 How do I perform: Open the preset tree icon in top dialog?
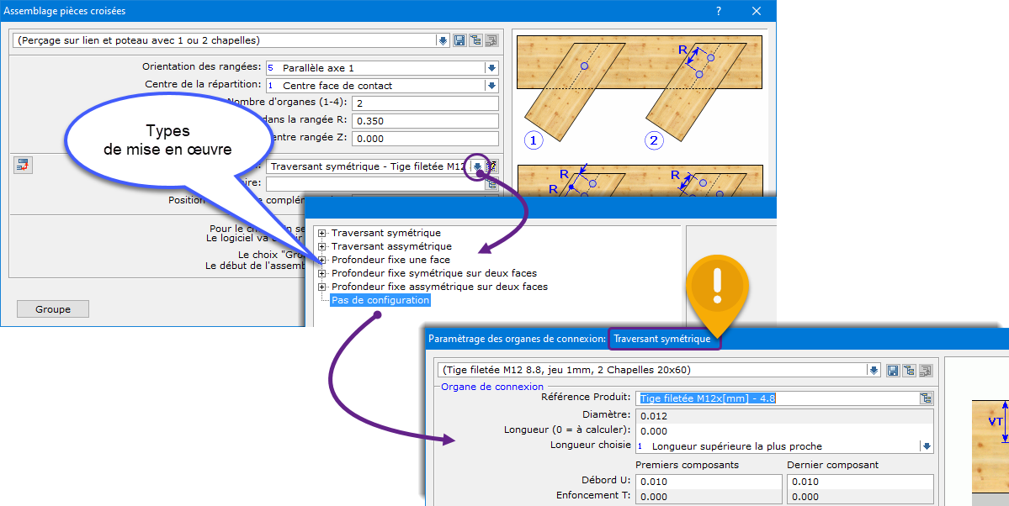click(x=475, y=40)
